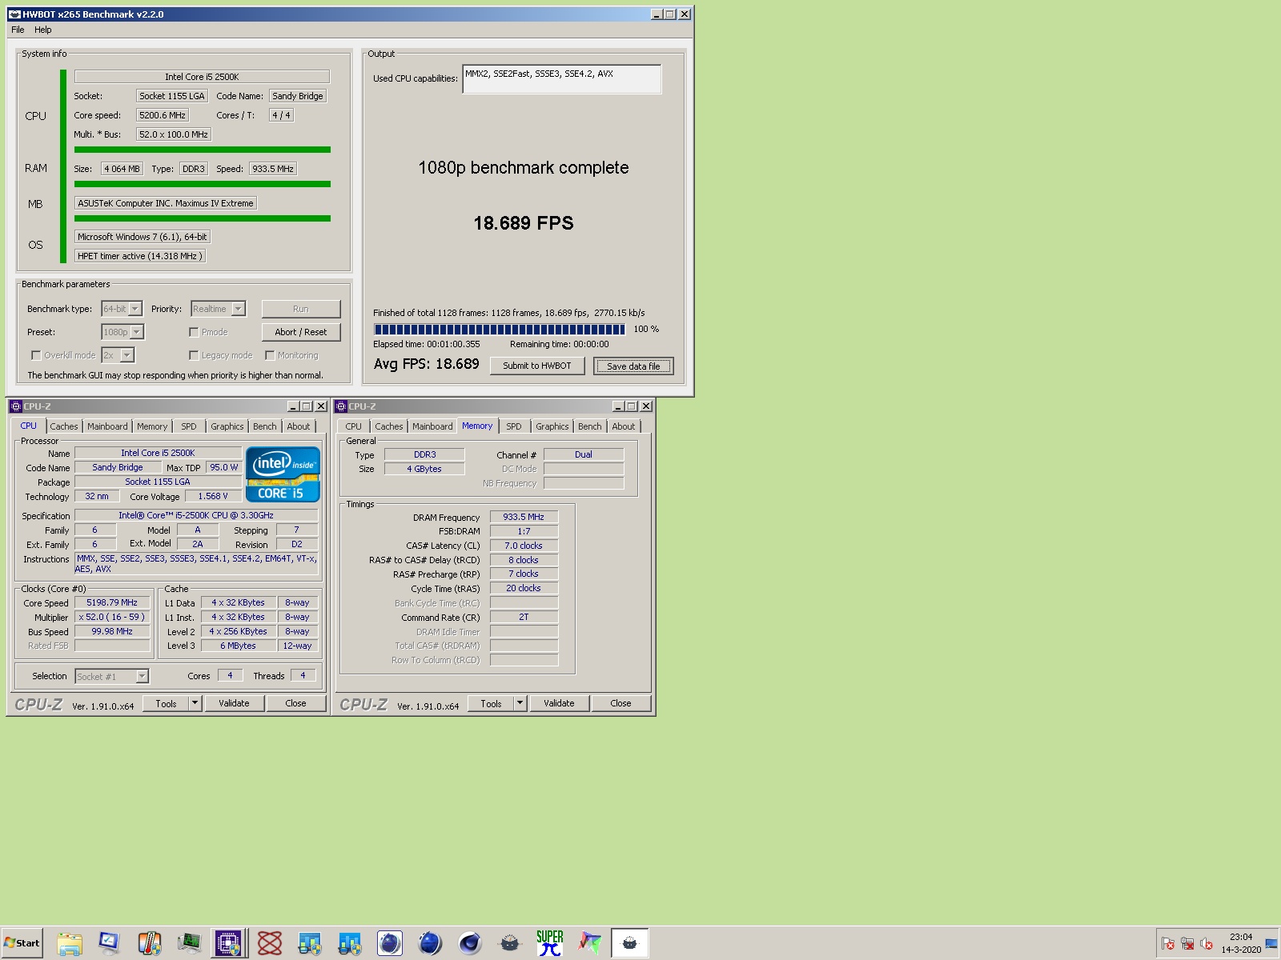Click the Abort / Reset button
This screenshot has height=960, width=1281.
[301, 332]
